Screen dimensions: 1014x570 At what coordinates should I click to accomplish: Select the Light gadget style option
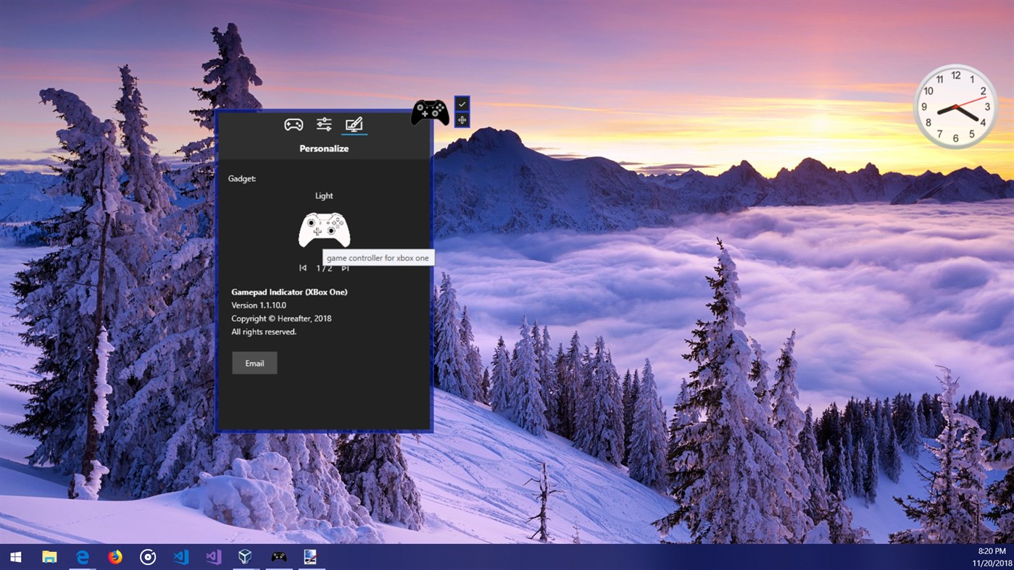pyautogui.click(x=324, y=196)
